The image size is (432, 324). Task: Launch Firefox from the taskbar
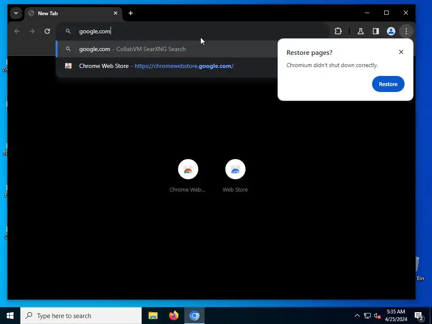[173, 316]
